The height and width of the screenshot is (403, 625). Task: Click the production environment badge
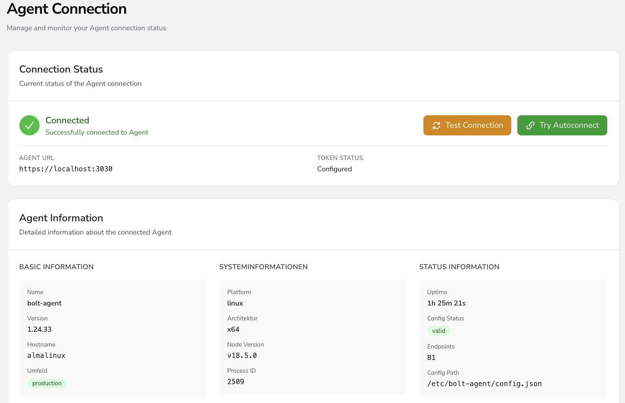[x=47, y=383]
